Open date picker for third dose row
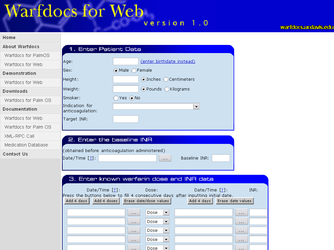Viewport: 334px width, 250px height. coord(134,230)
